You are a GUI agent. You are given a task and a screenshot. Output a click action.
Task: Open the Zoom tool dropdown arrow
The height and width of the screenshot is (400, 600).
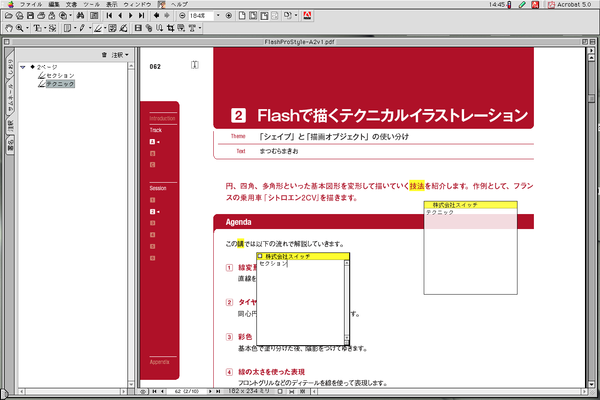[x=27, y=28]
